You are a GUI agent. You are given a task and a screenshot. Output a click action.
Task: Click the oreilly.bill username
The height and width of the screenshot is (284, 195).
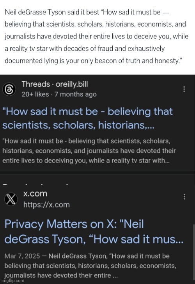[x=72, y=84]
